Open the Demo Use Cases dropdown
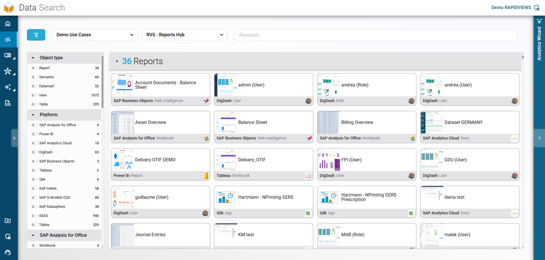 tap(95, 35)
